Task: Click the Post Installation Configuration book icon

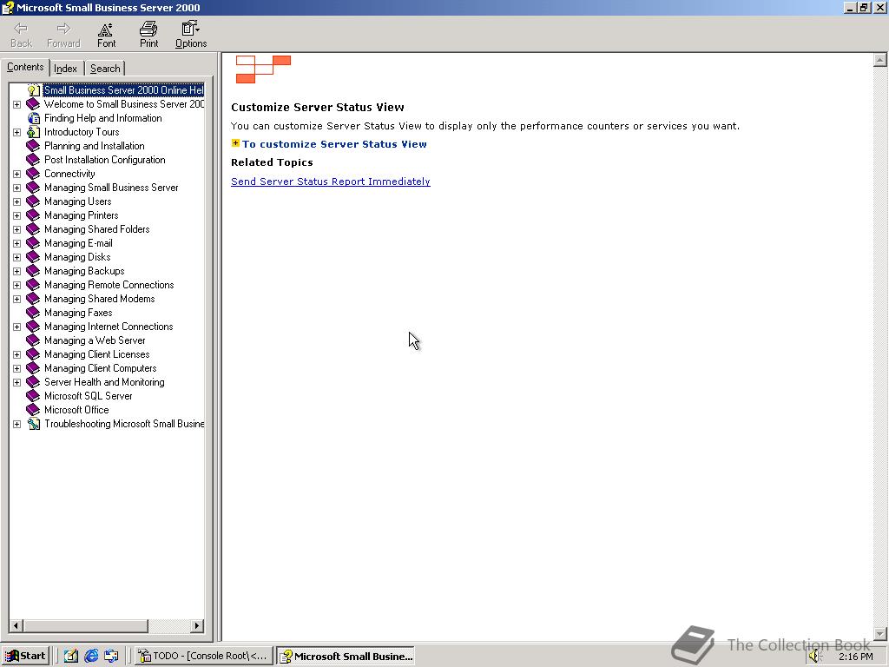Action: [x=34, y=160]
